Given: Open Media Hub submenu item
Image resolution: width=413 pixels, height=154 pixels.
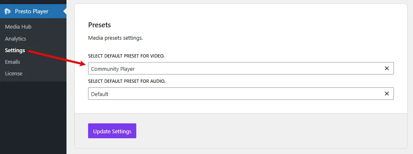Looking at the screenshot, I should (18, 27).
